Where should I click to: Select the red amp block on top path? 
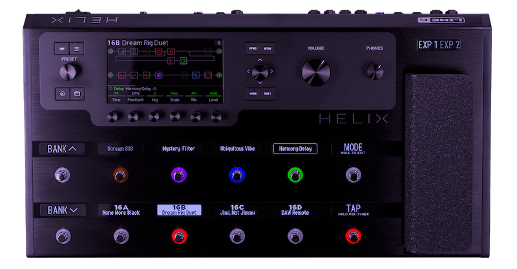(x=158, y=52)
